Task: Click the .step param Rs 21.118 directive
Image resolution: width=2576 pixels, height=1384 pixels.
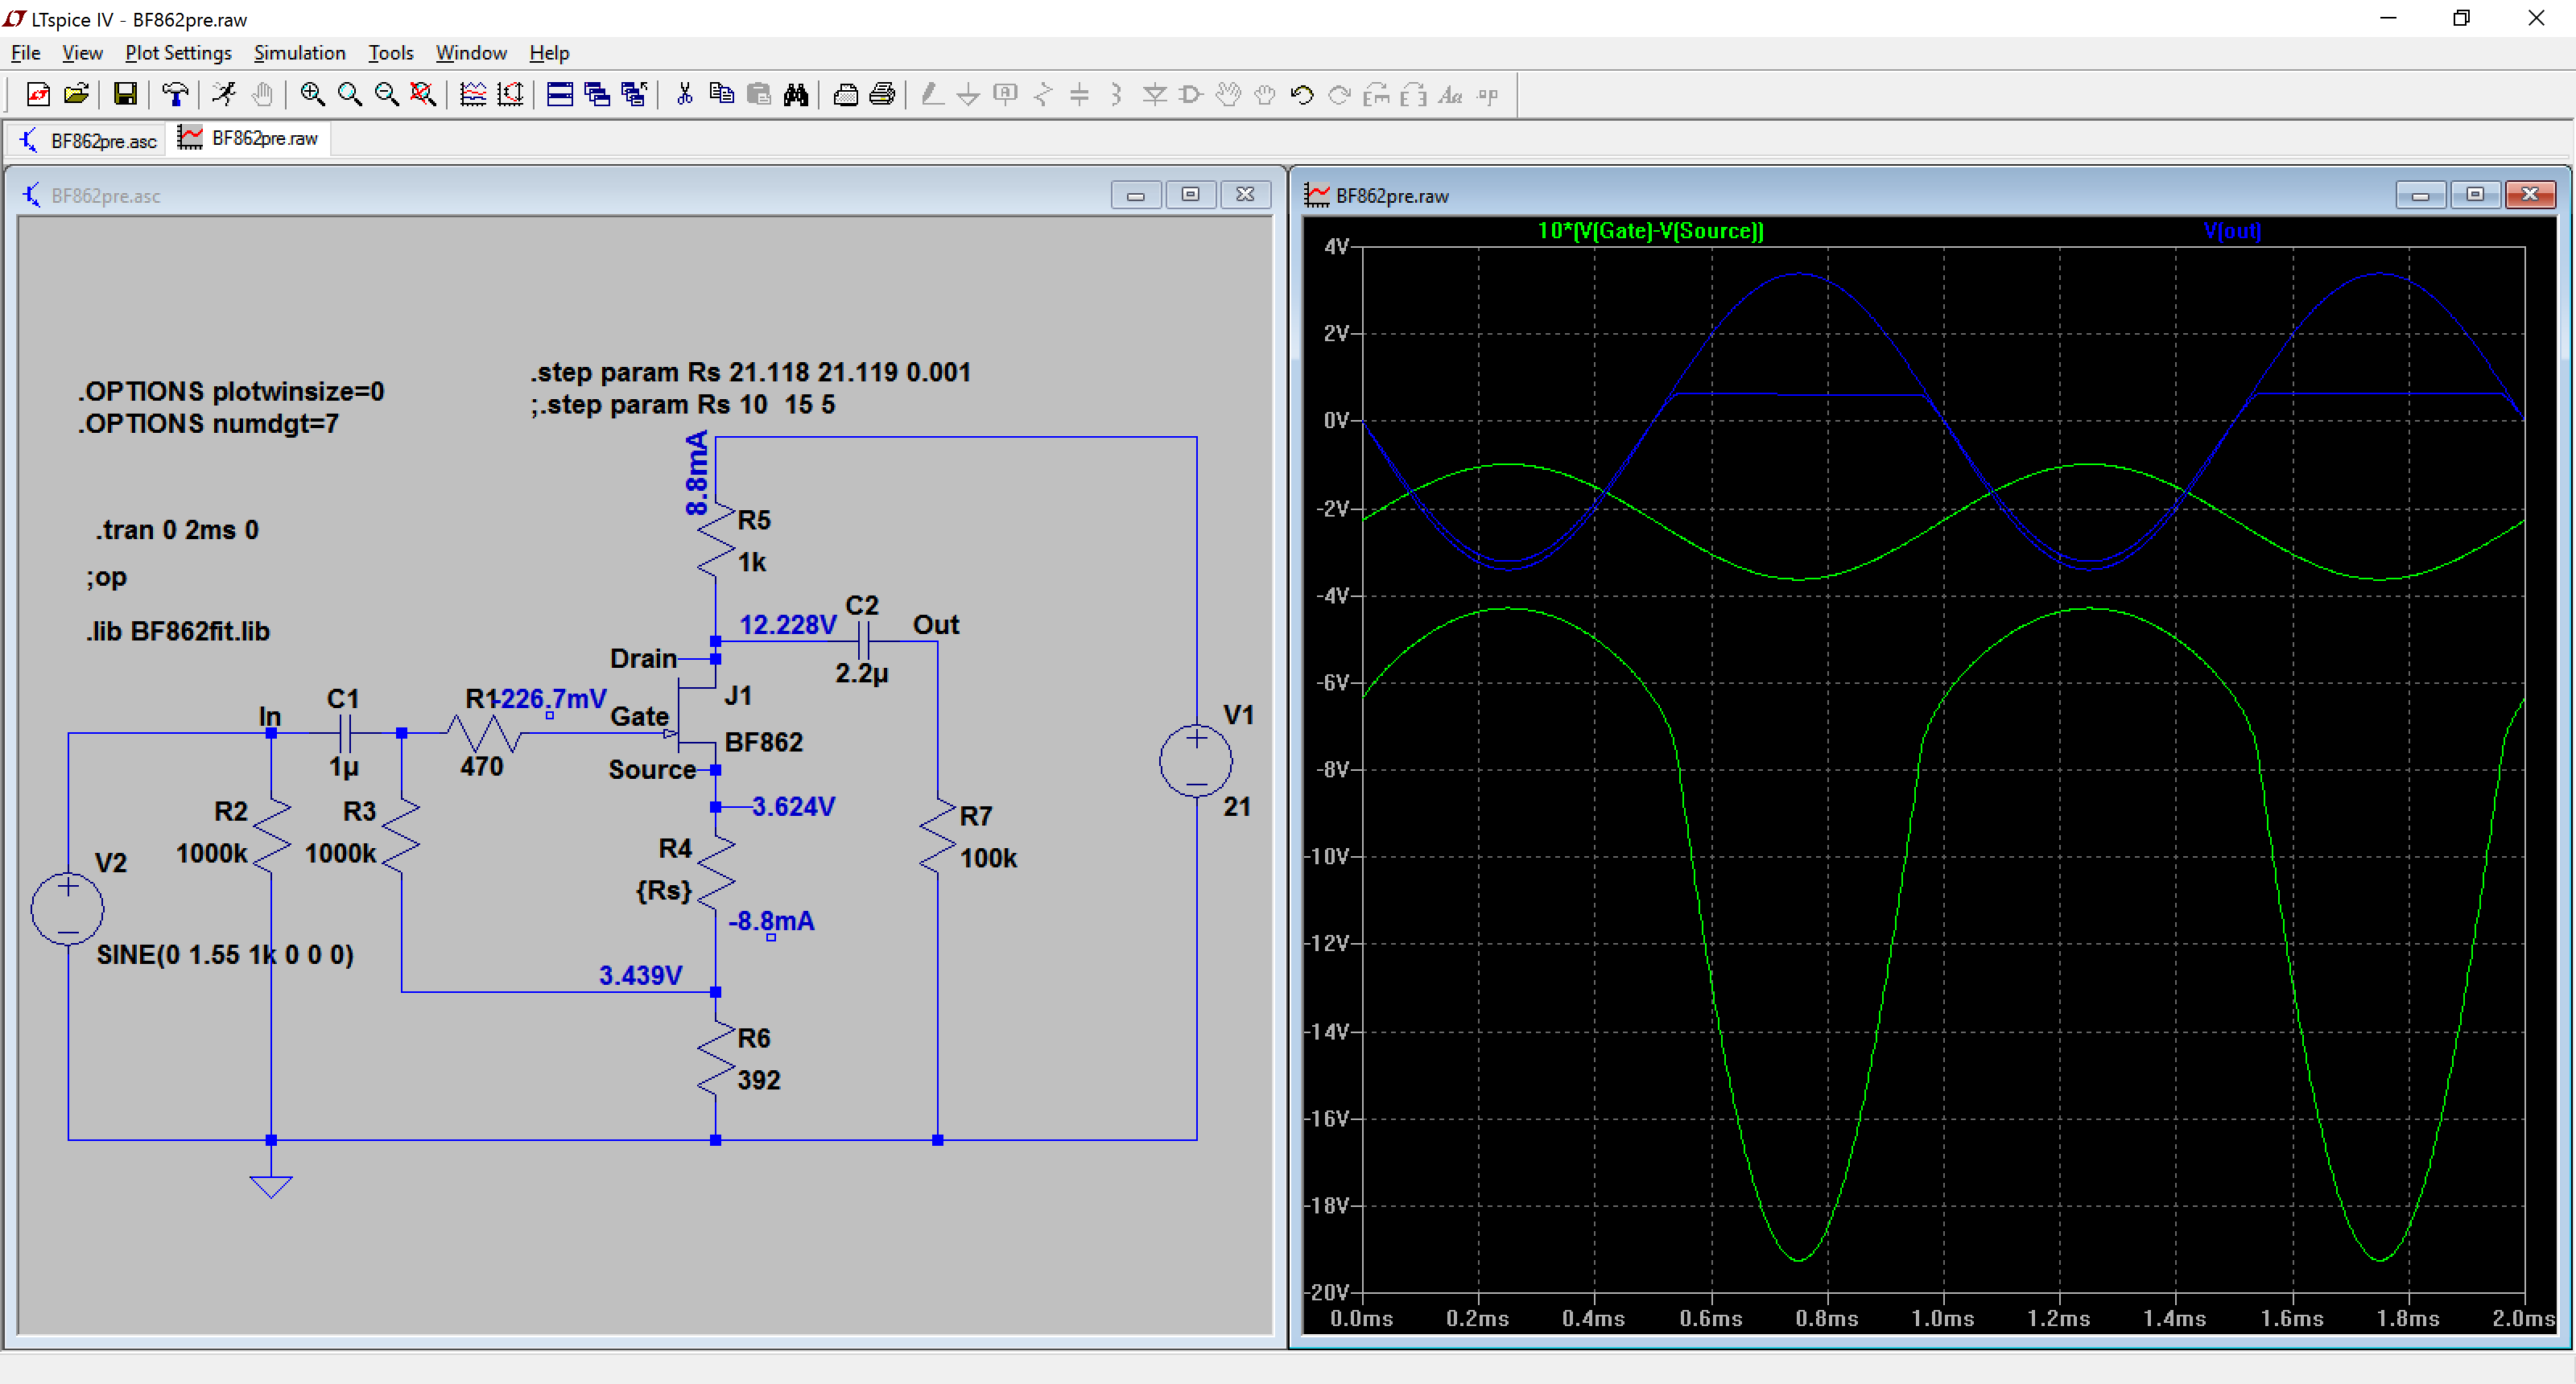Action: click(x=750, y=373)
